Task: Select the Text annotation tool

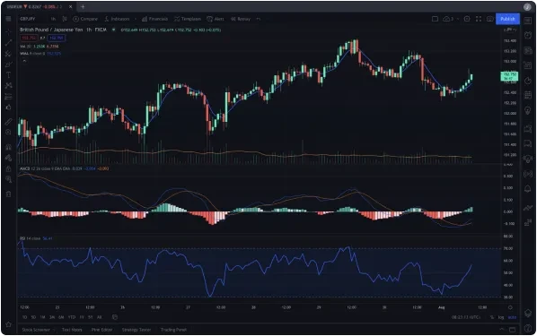Action: pyautogui.click(x=9, y=75)
